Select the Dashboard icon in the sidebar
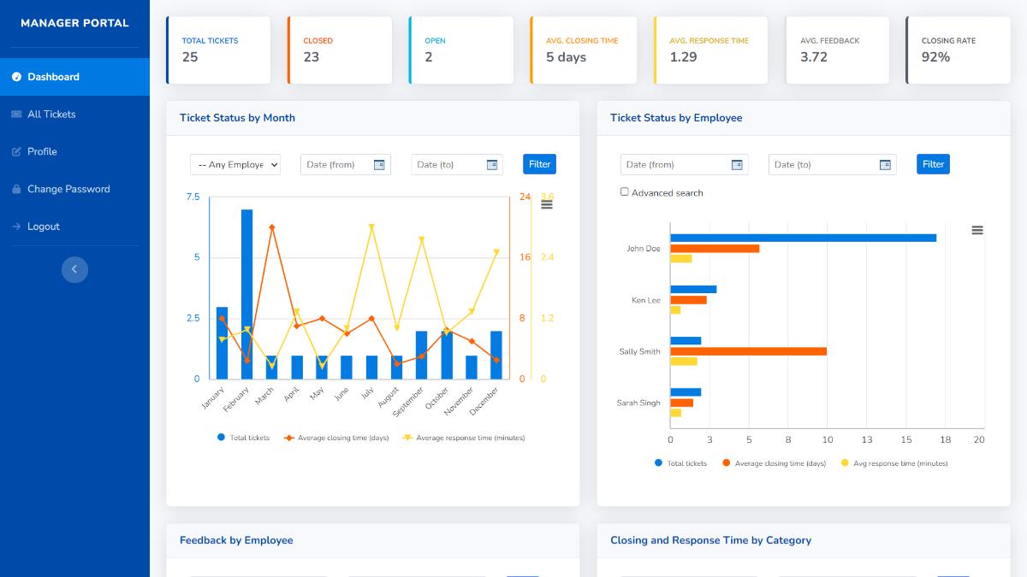The height and width of the screenshot is (577, 1027). click(19, 77)
